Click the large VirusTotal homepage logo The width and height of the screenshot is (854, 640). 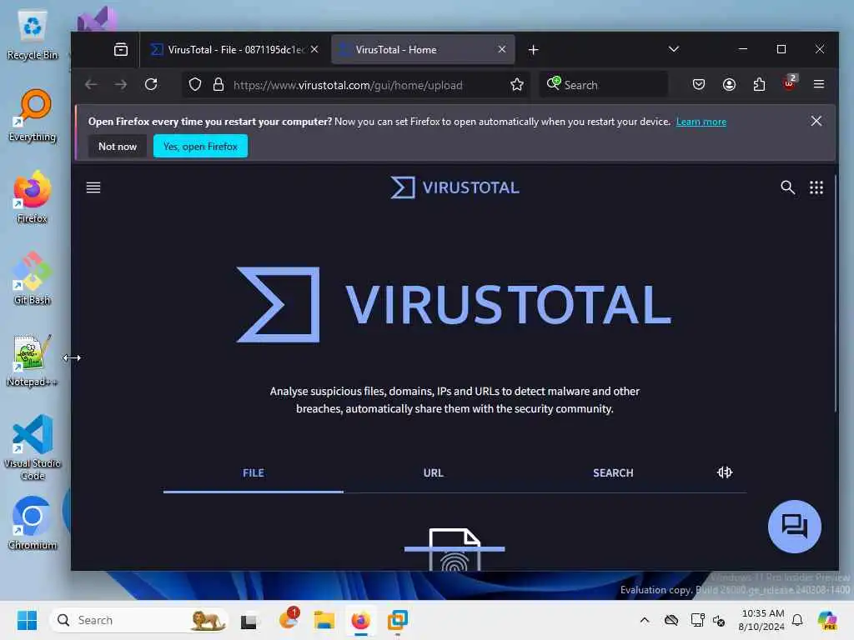(x=454, y=304)
